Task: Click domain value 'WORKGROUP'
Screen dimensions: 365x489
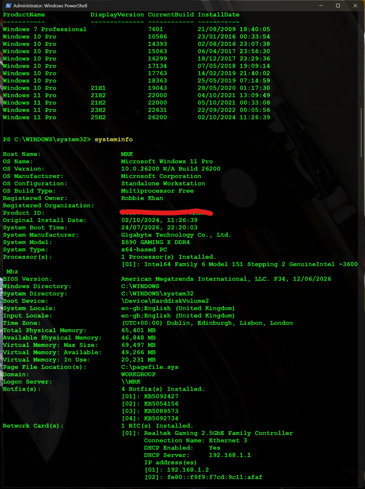Action: pyautogui.click(x=138, y=374)
